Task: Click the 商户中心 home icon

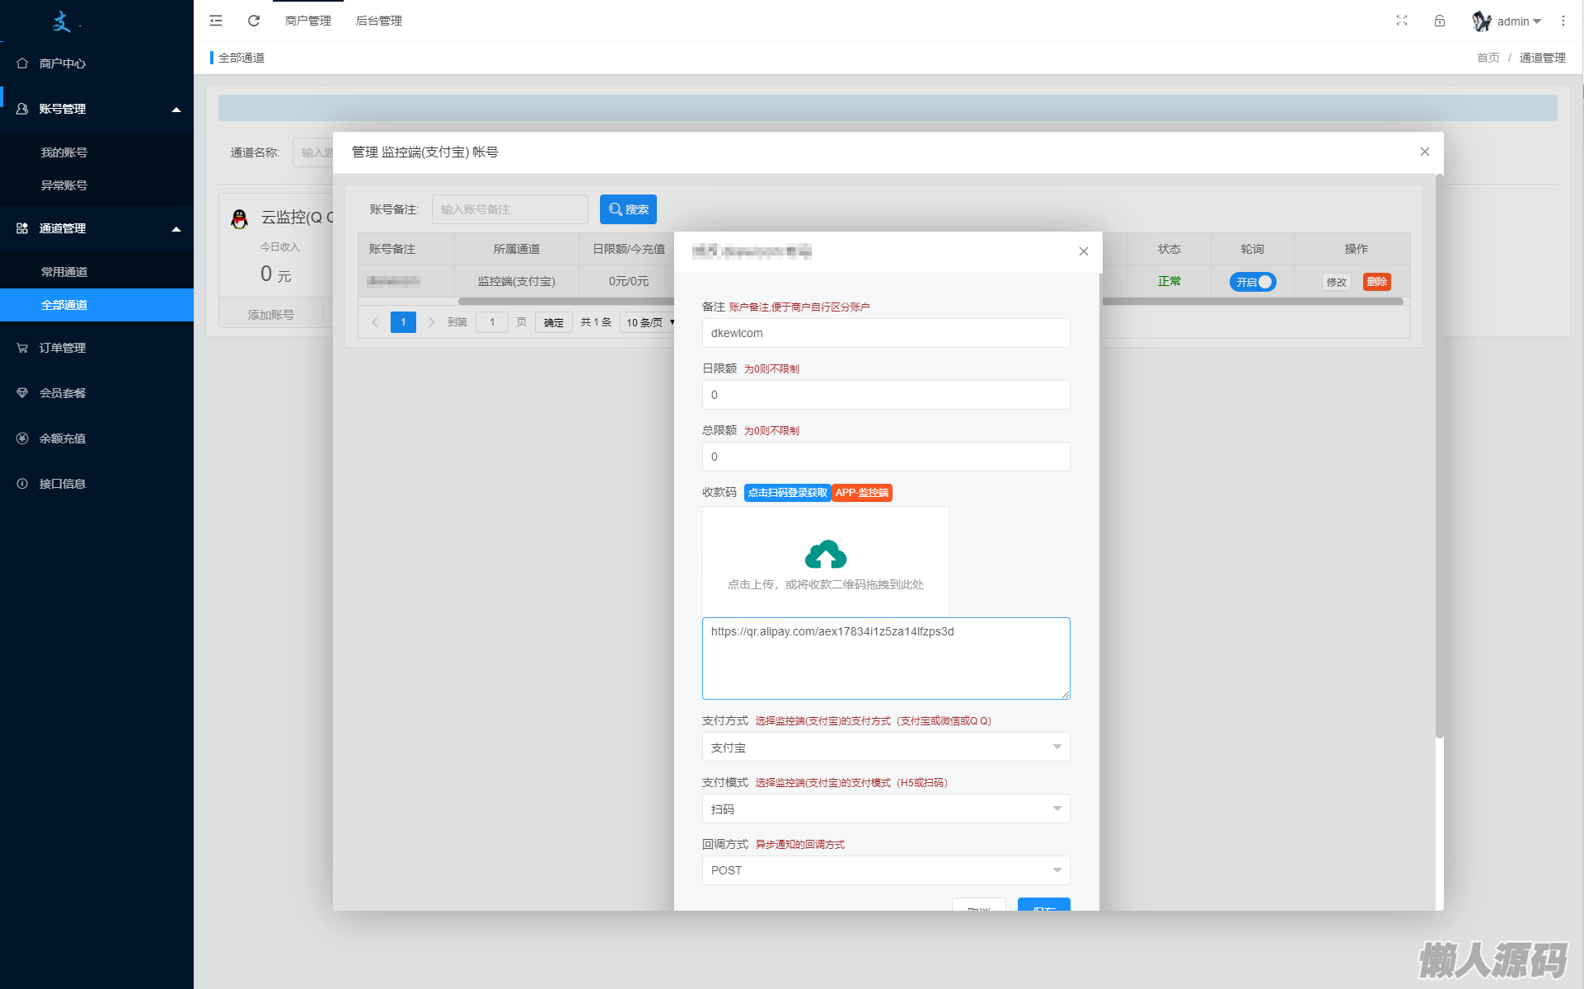Action: (x=22, y=63)
